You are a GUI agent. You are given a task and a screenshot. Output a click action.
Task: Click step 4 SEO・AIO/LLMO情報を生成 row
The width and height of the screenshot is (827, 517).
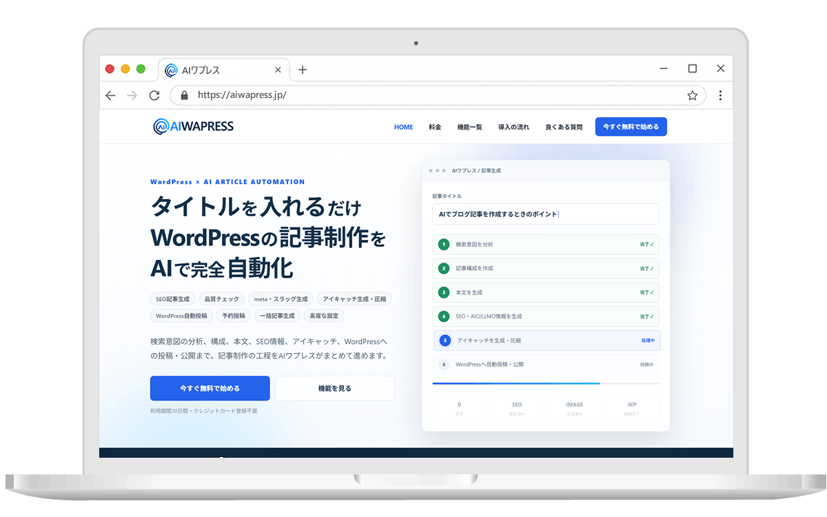click(x=546, y=316)
